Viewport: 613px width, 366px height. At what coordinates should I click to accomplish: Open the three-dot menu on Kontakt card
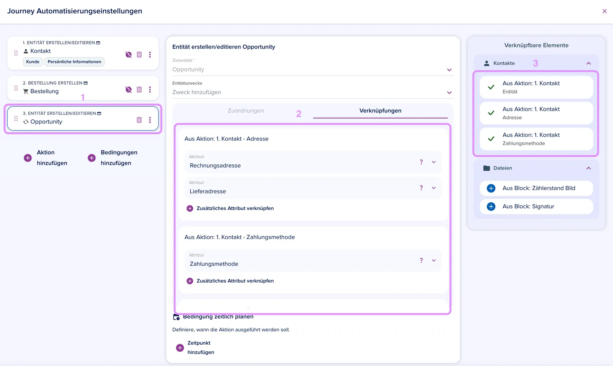[150, 55]
